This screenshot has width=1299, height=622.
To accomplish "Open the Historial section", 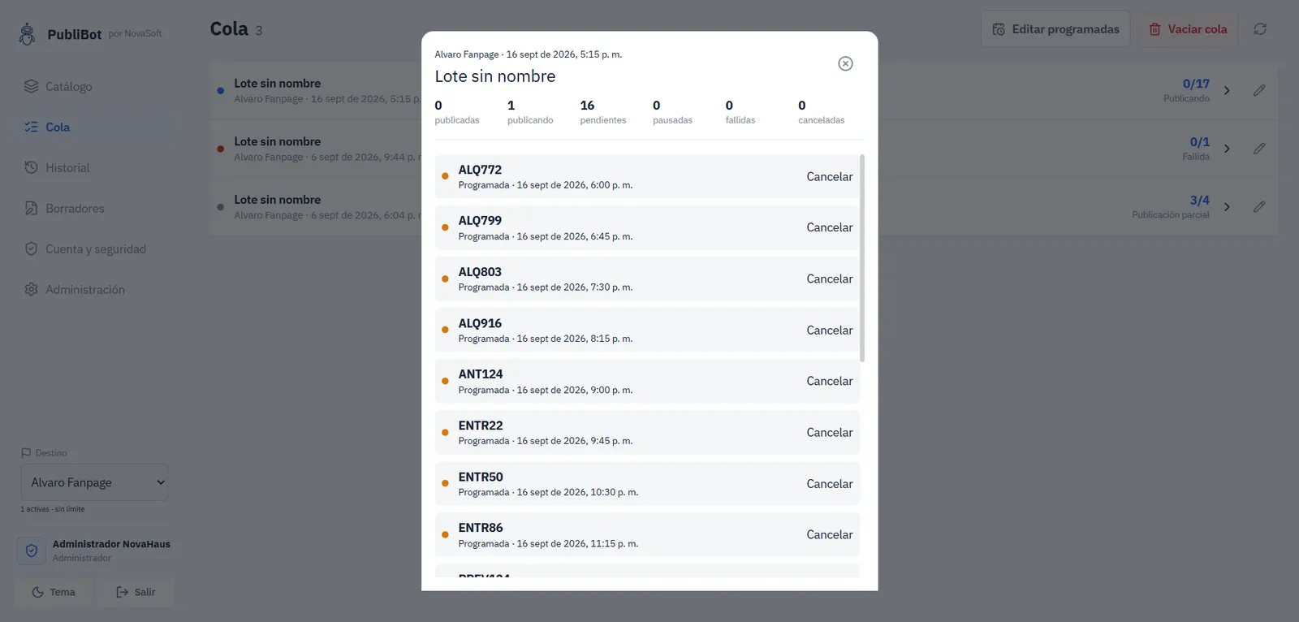I will [96, 167].
